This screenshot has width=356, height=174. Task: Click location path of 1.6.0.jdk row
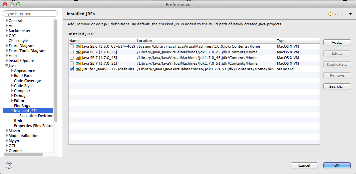click(199, 47)
